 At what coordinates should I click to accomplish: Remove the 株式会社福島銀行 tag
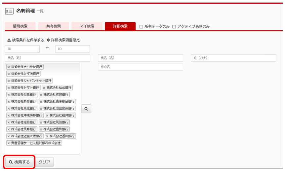(9, 122)
